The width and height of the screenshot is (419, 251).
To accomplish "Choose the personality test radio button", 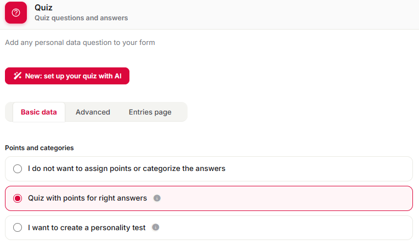I will point(18,227).
